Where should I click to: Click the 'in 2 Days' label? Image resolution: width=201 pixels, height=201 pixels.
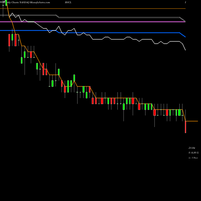pos(193,158)
